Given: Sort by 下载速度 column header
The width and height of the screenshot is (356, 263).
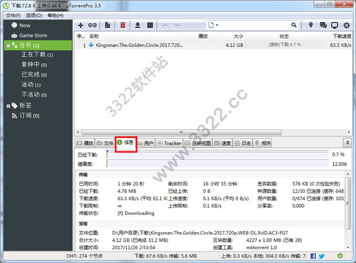Looking at the screenshot, I should 338,36.
